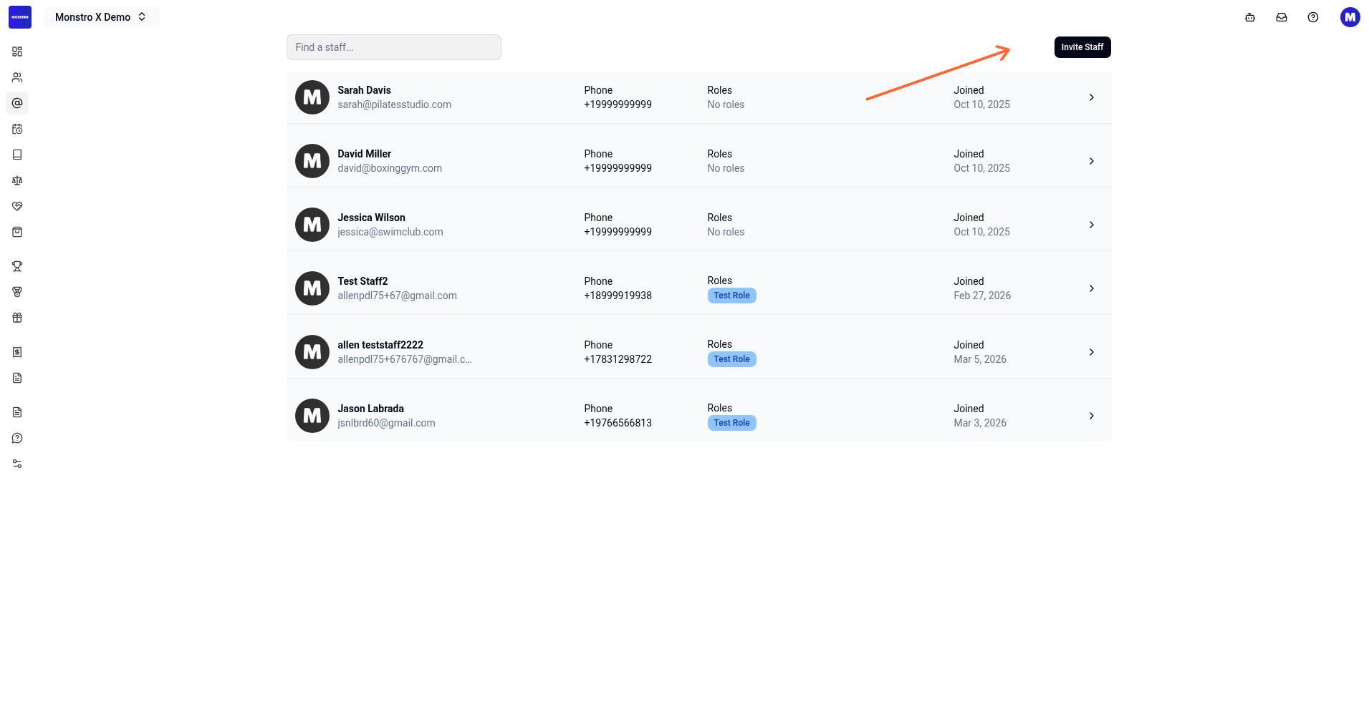This screenshot has width=1369, height=707.
Task: Click joined date Mar 3, 2026
Action: [980, 423]
